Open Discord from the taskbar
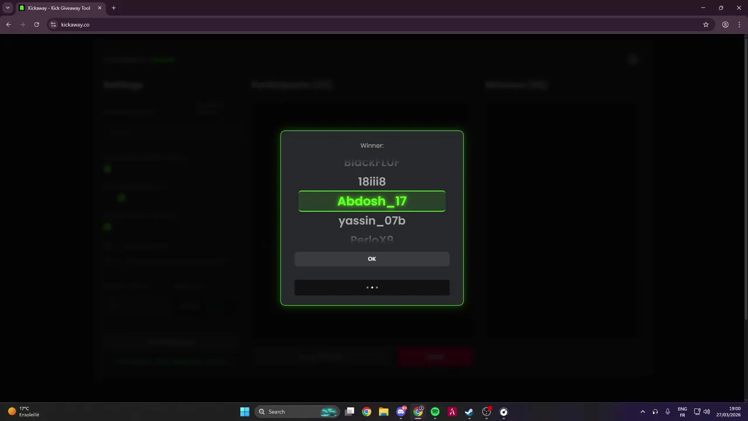 pos(401,412)
